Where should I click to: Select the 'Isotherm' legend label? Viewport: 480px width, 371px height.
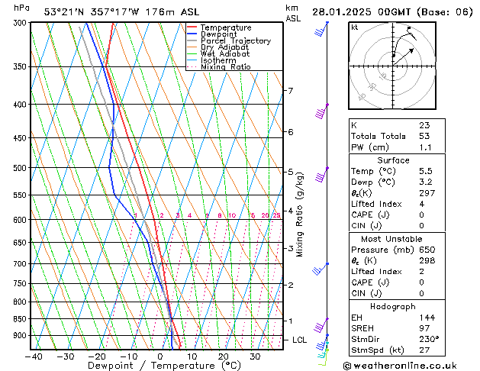pyautogui.click(x=218, y=60)
